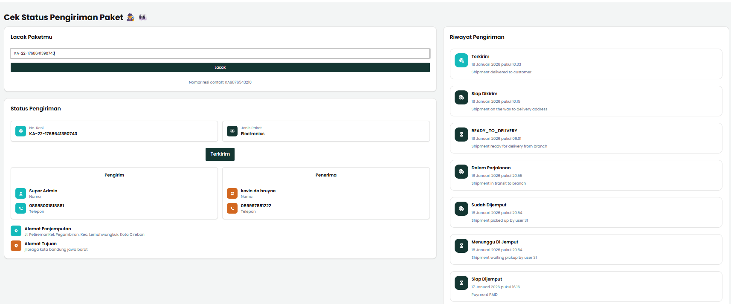Click the Menunggu Di Jemput history title

495,242
